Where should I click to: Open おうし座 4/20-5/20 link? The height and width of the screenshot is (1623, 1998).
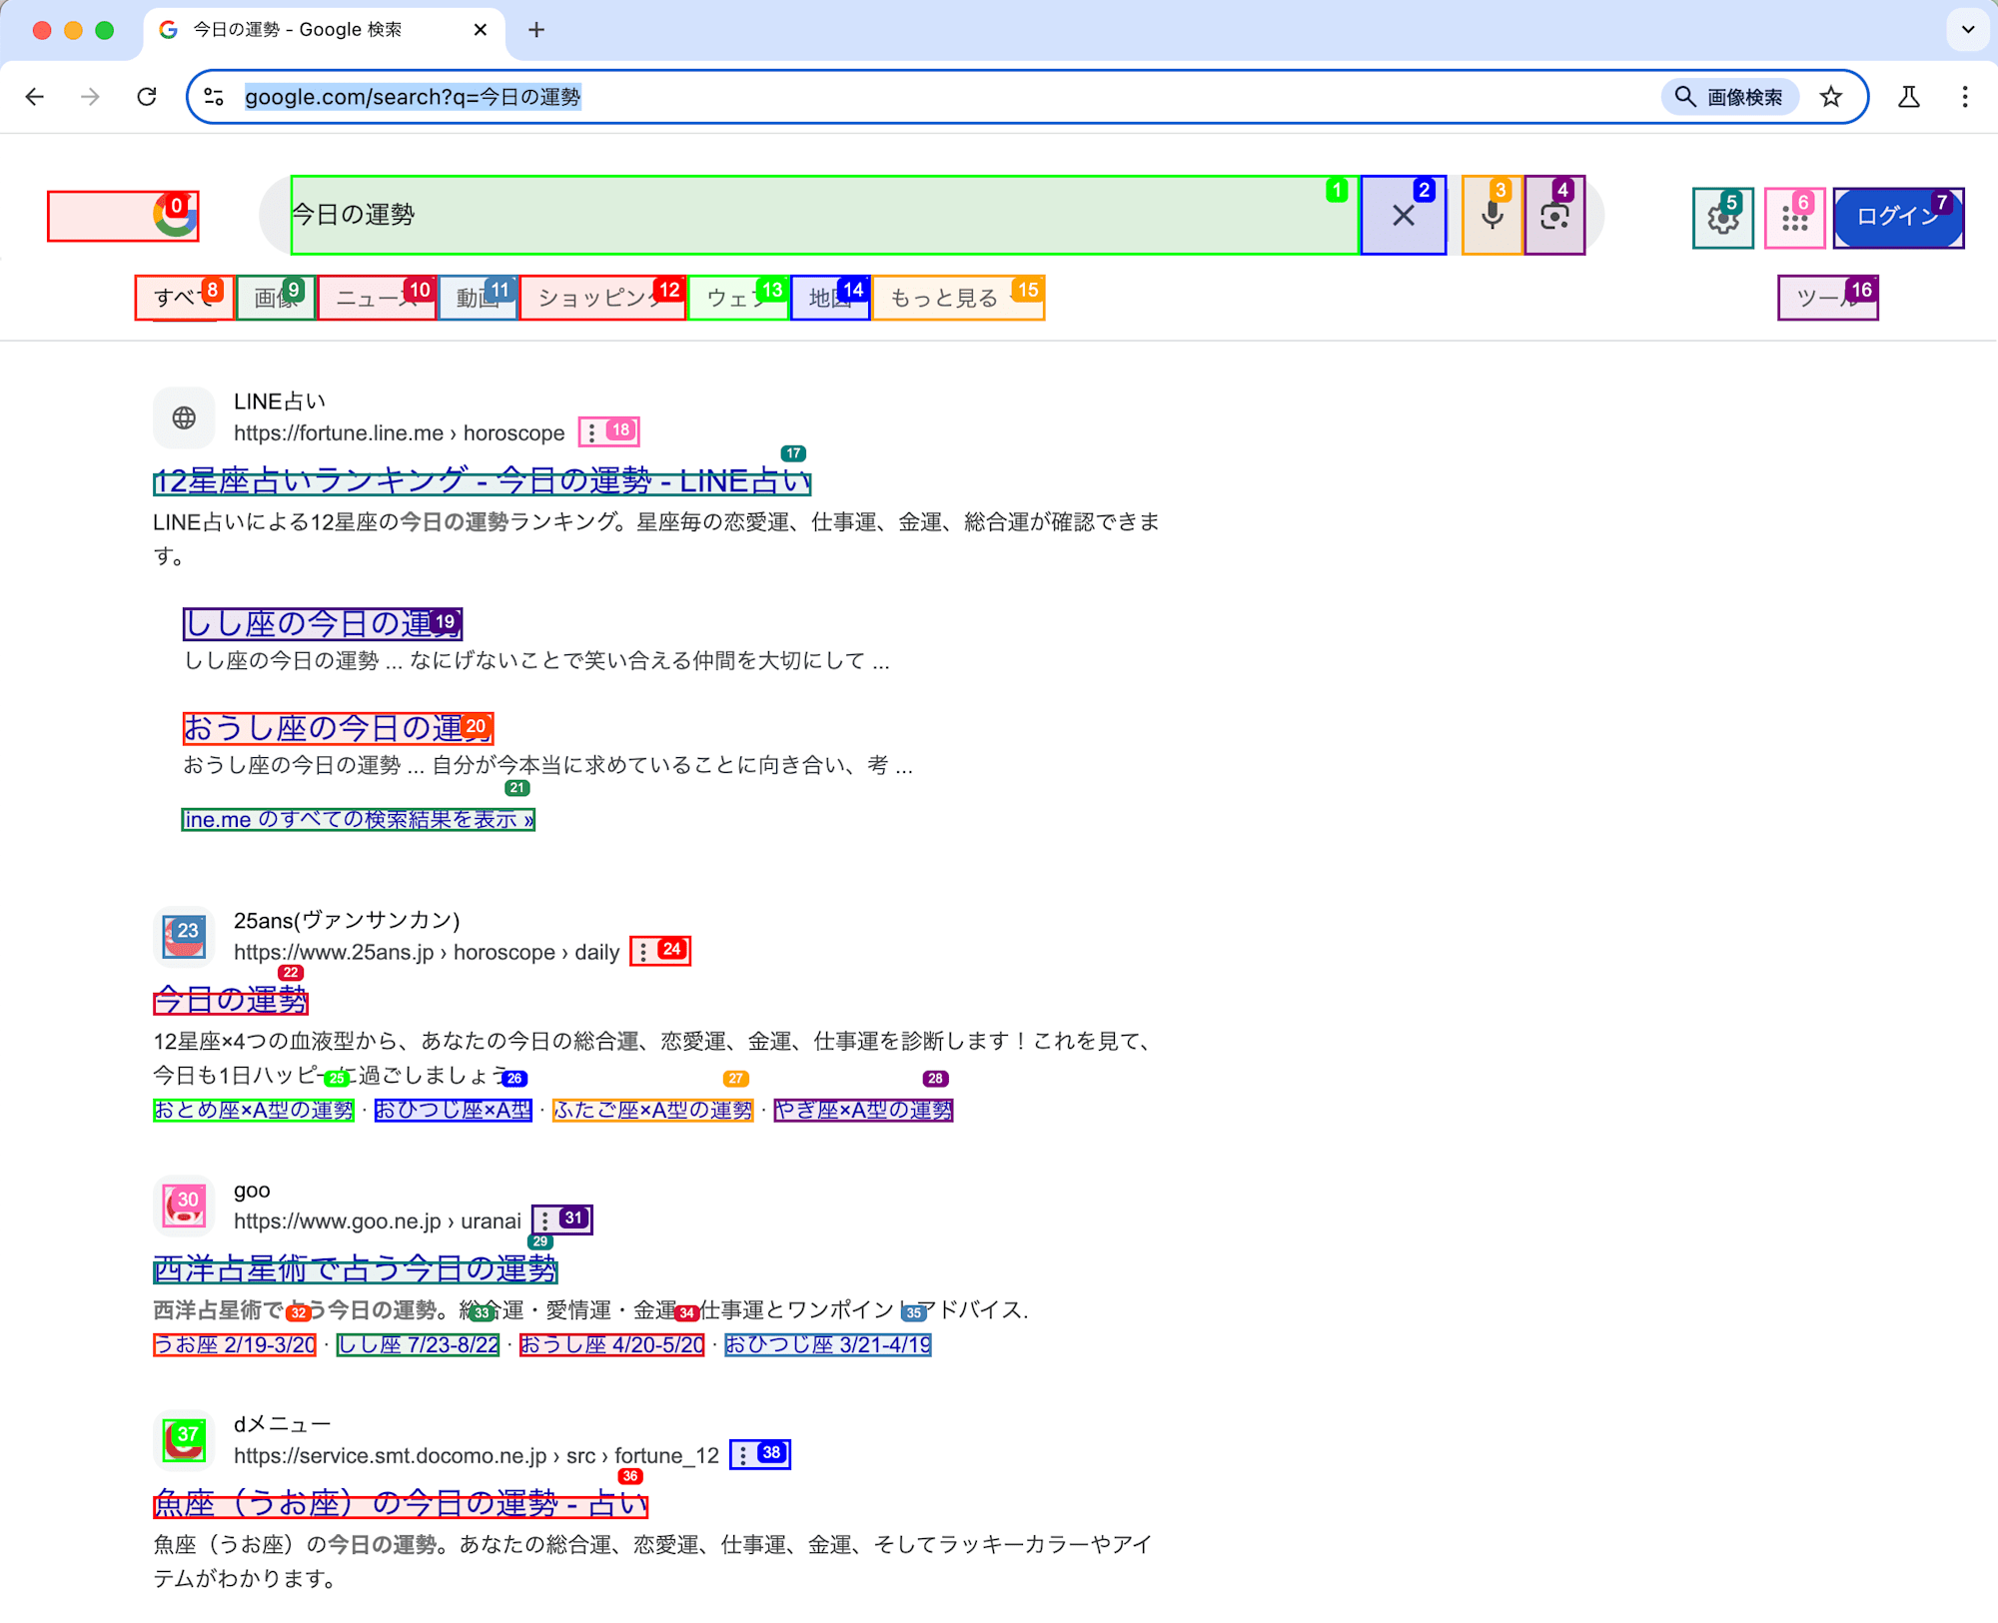611,1344
